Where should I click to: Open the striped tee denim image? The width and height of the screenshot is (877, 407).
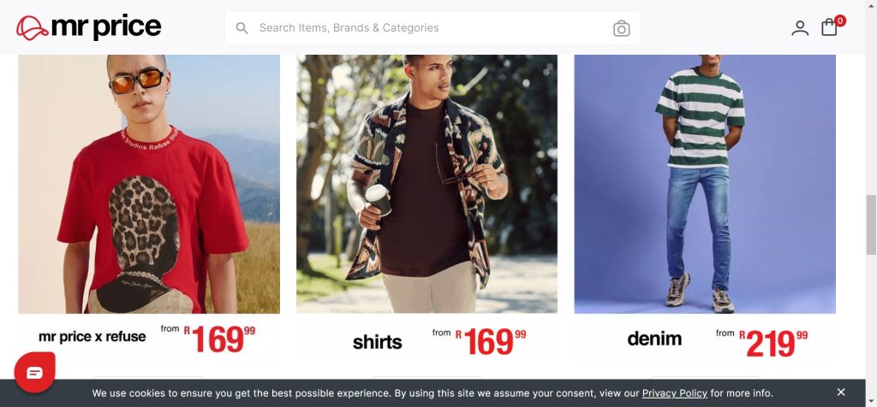tap(705, 184)
